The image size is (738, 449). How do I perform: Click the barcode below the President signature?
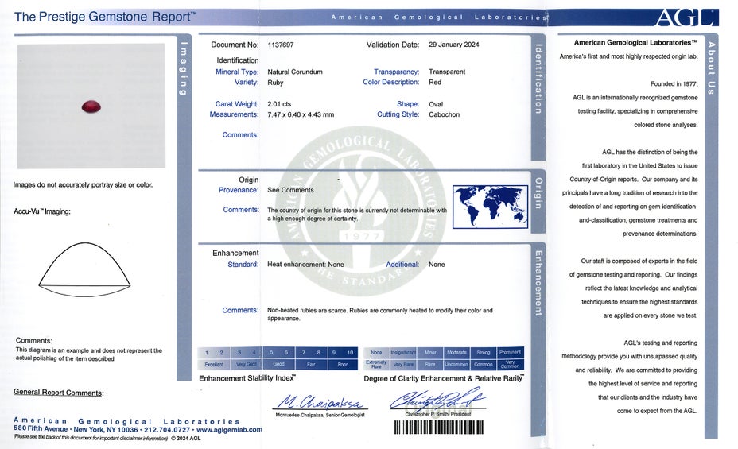click(x=438, y=428)
